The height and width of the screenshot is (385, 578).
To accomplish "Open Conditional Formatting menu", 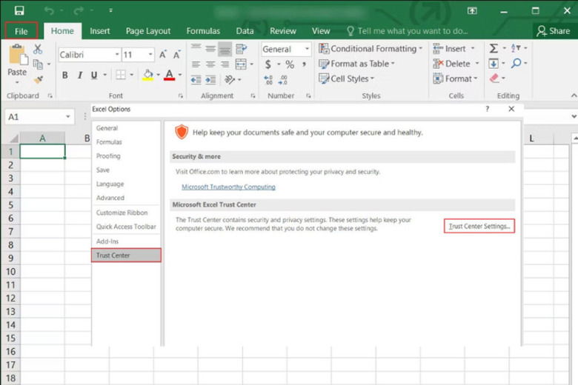I will tap(371, 49).
